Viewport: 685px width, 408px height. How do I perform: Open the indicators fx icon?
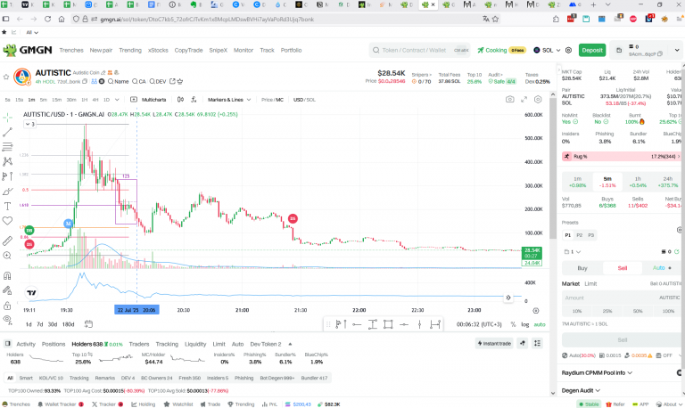click(194, 100)
